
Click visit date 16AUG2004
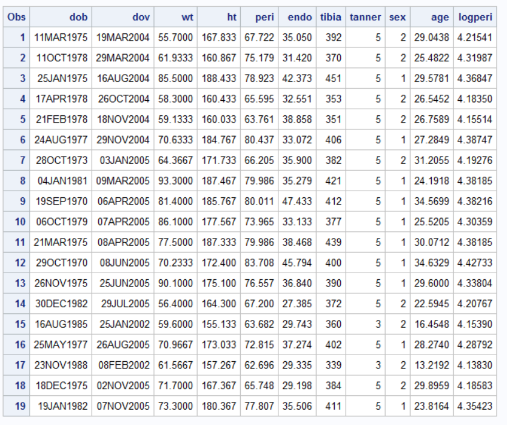tap(123, 78)
